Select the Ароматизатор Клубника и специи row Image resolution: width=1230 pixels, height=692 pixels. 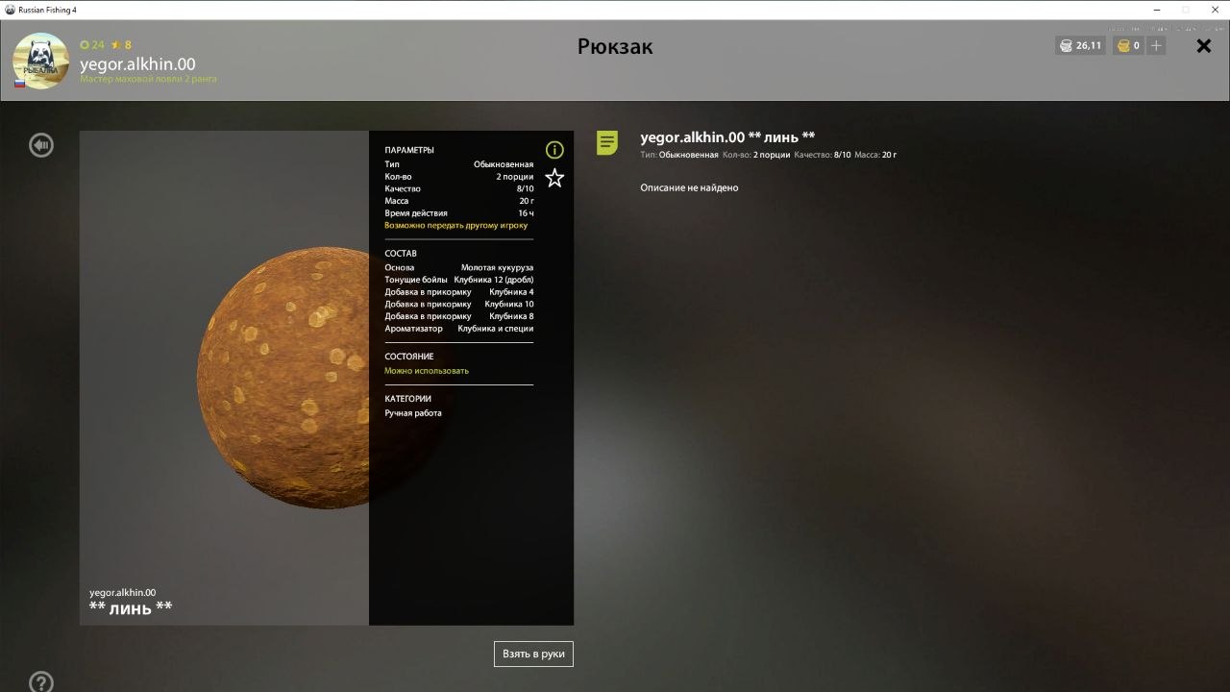(x=459, y=329)
